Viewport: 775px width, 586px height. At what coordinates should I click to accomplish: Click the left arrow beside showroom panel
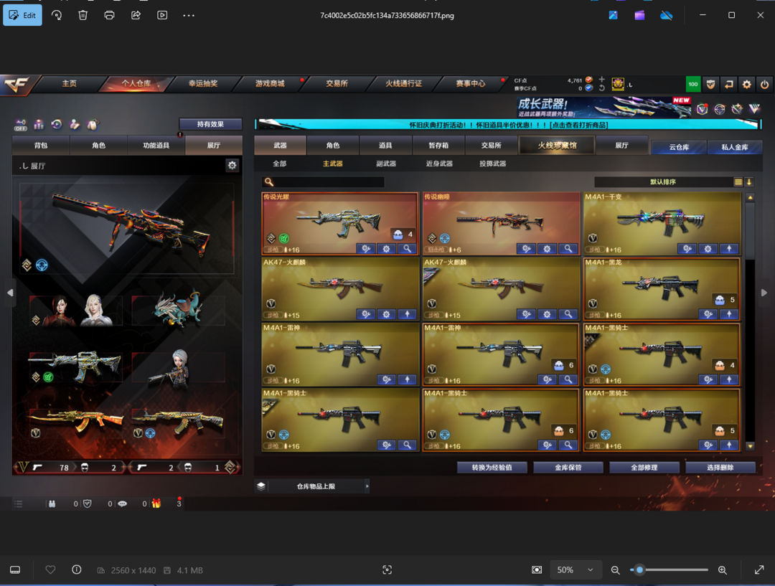click(x=10, y=293)
